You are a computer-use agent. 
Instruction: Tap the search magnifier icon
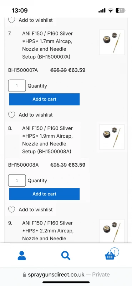point(66,256)
